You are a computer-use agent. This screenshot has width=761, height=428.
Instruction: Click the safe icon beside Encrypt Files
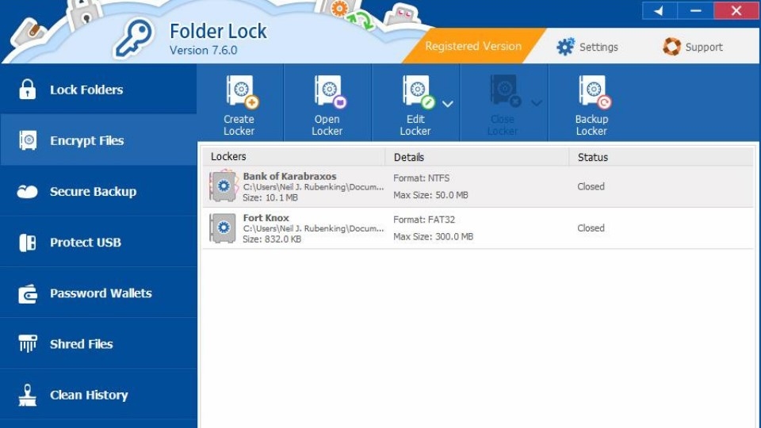pos(28,140)
